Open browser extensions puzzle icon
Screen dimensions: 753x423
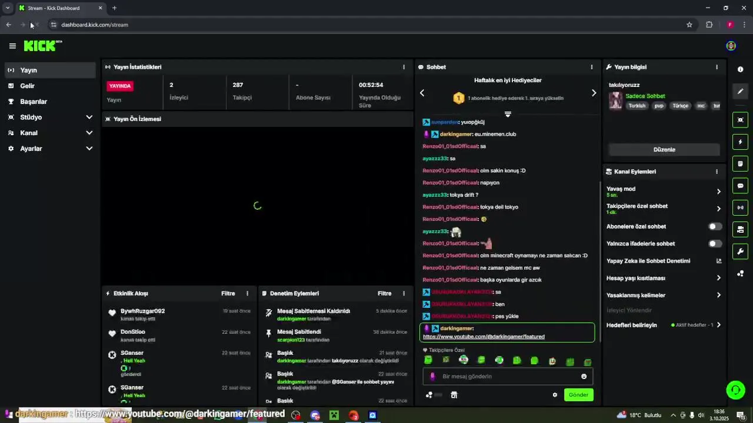[x=709, y=25]
